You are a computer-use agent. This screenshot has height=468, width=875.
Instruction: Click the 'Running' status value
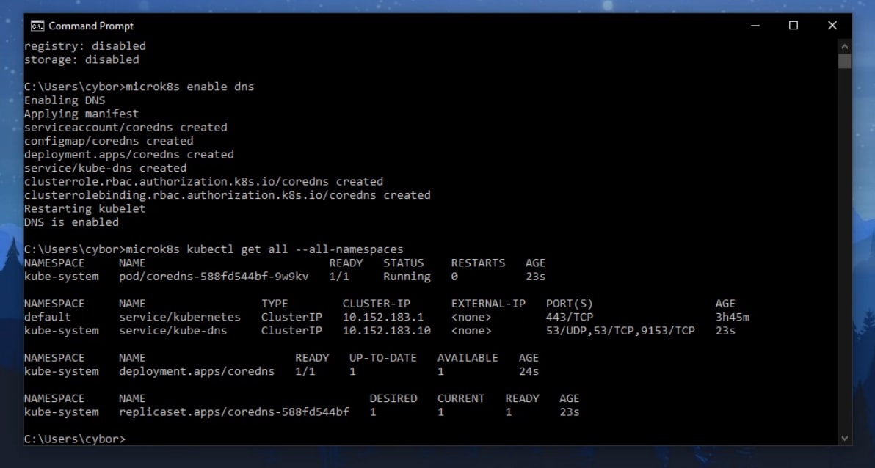(407, 276)
